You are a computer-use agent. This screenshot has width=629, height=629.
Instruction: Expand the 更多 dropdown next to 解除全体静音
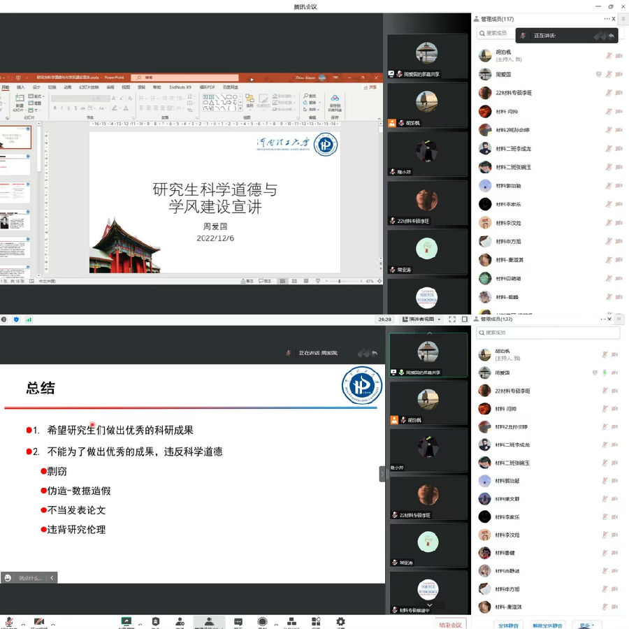[x=586, y=624]
